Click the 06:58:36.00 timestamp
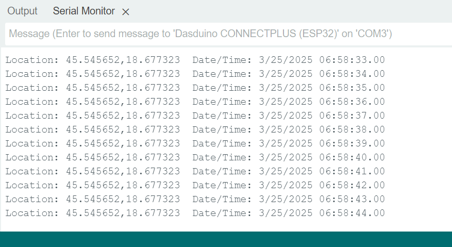 [x=351, y=102]
